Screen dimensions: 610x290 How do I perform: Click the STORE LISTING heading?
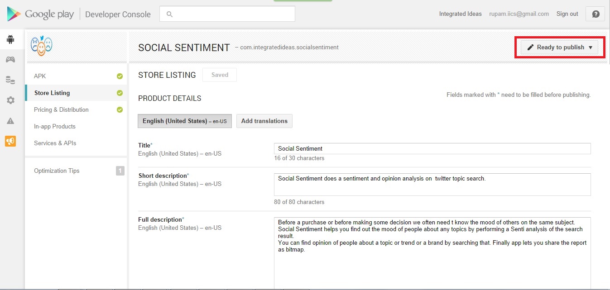pyautogui.click(x=167, y=75)
